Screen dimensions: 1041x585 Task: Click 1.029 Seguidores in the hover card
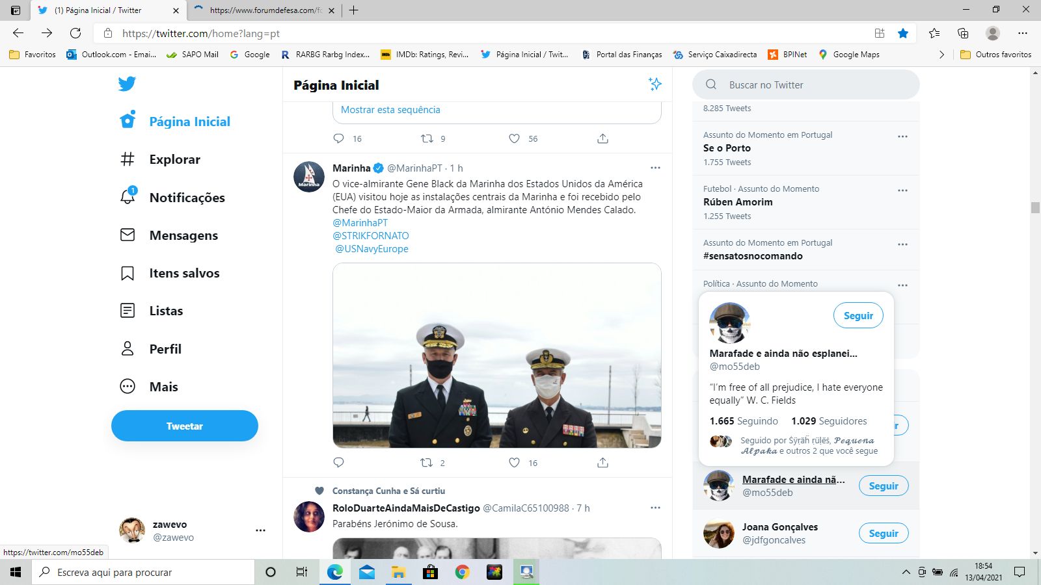(829, 421)
